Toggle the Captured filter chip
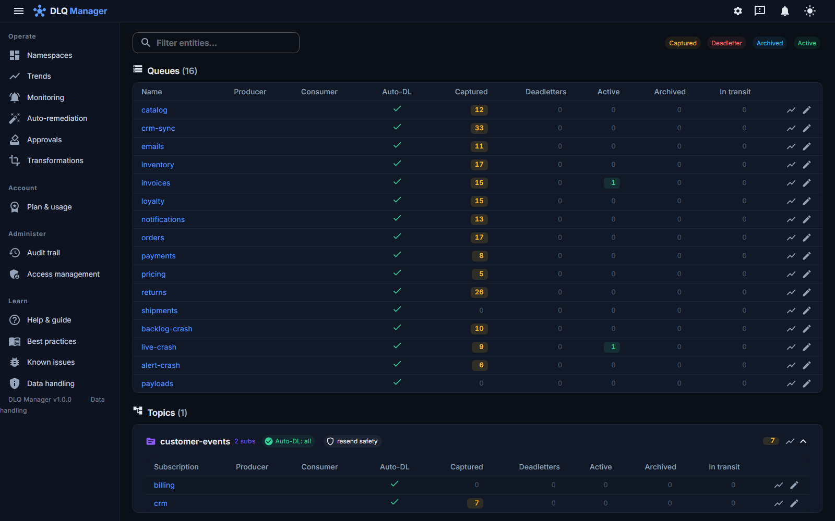The height and width of the screenshot is (521, 835). pos(683,43)
